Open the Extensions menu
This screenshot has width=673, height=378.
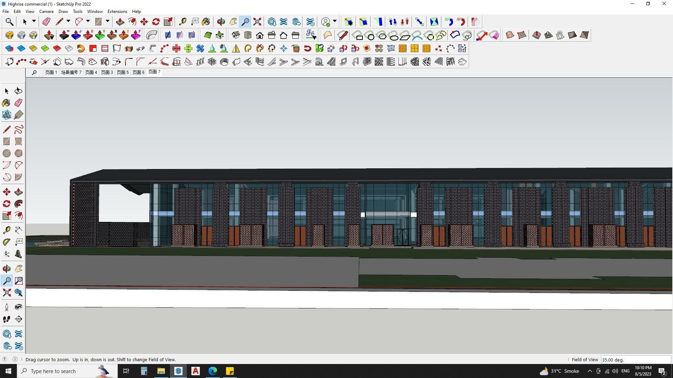(117, 11)
